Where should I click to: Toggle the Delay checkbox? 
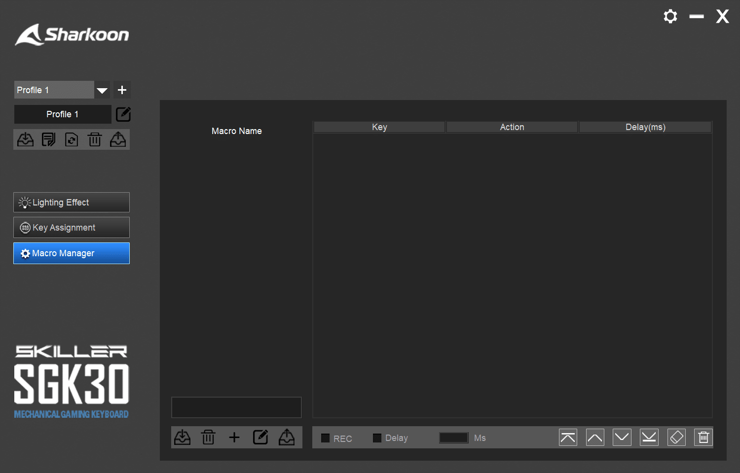tap(377, 438)
